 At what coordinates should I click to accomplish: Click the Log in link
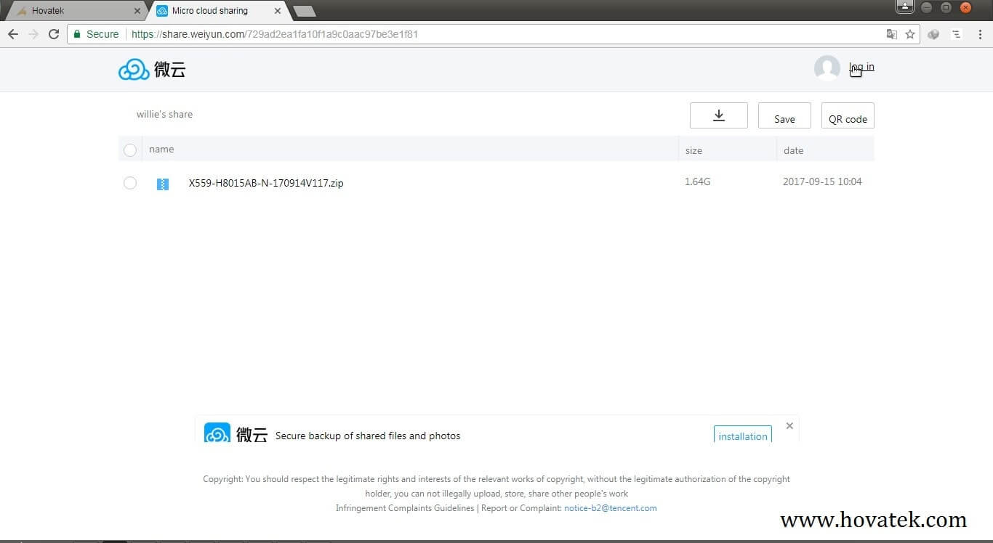[x=861, y=67]
